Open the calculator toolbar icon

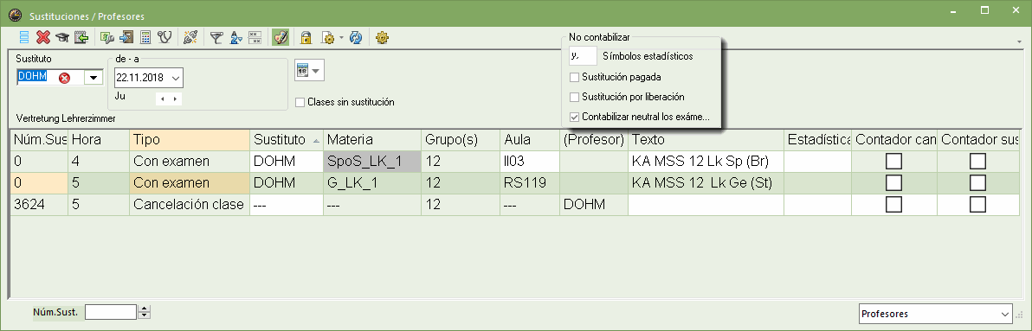coord(145,37)
